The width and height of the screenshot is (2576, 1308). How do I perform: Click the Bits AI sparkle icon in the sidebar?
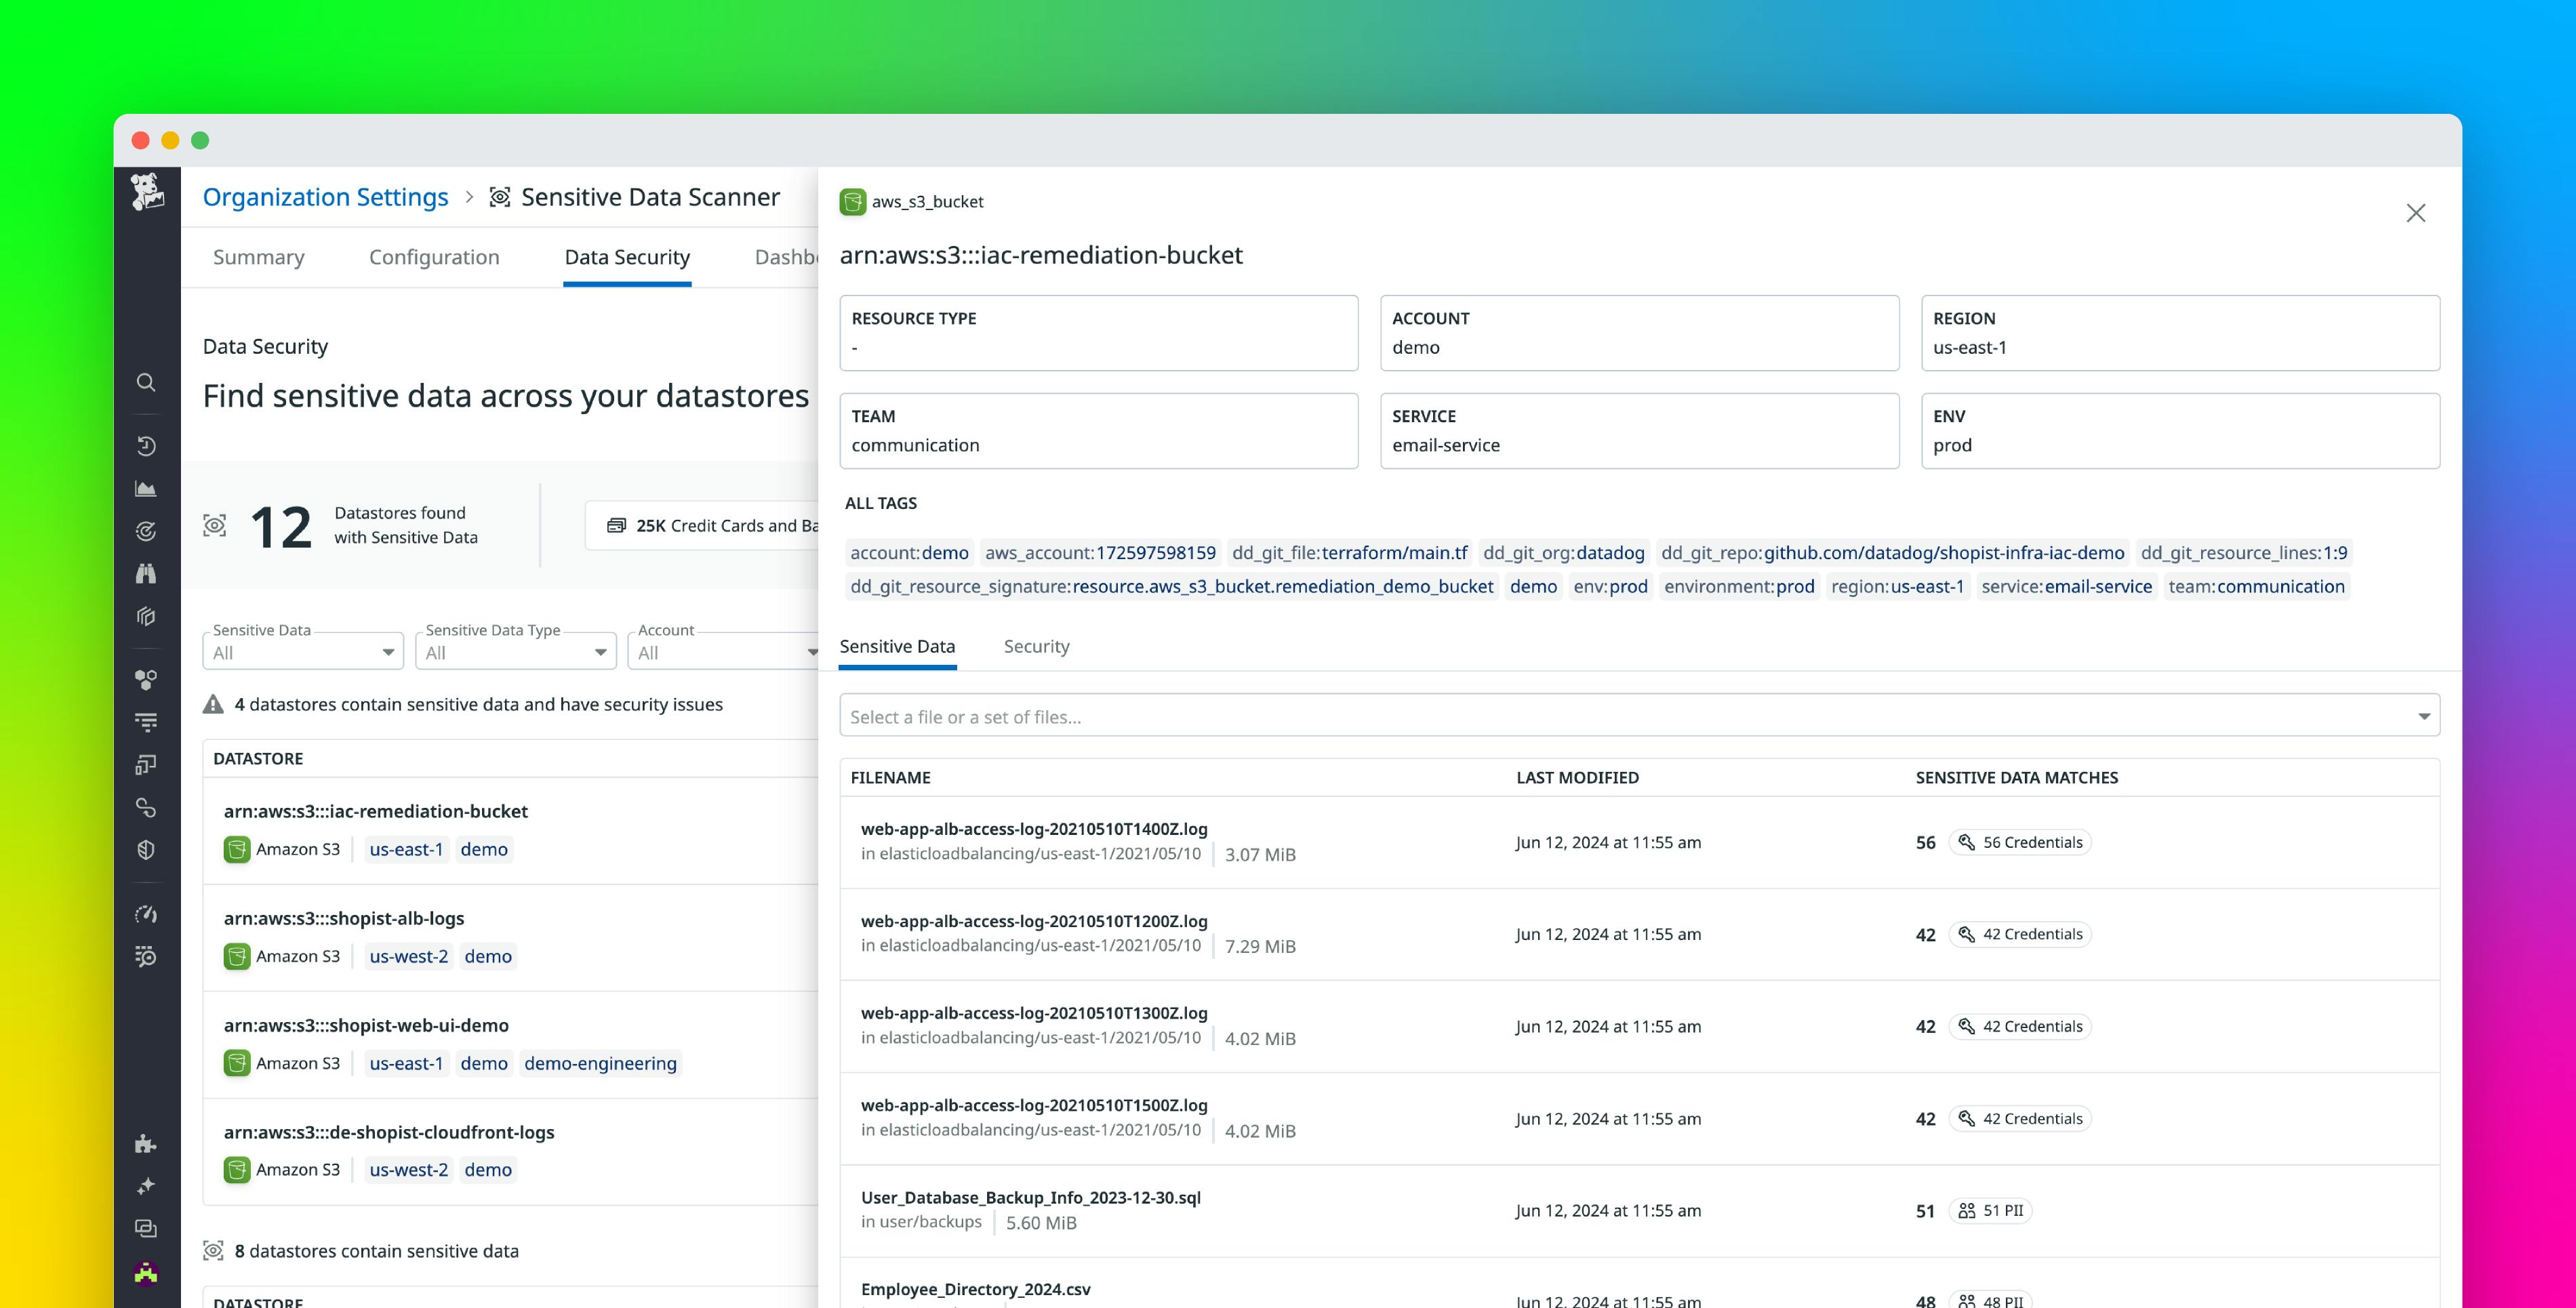[x=146, y=1185]
